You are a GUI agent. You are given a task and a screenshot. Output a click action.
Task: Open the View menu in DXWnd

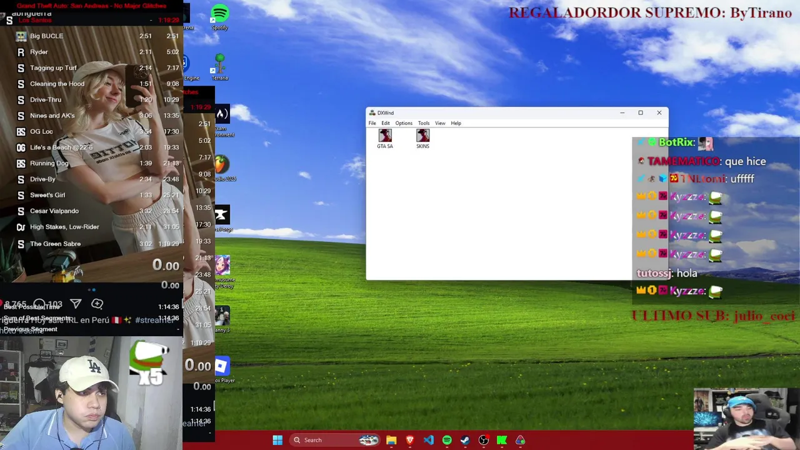(x=440, y=123)
